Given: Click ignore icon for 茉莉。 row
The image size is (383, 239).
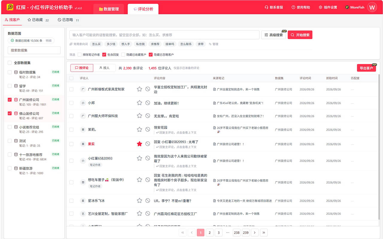Looking at the screenshot, I should point(148,129).
